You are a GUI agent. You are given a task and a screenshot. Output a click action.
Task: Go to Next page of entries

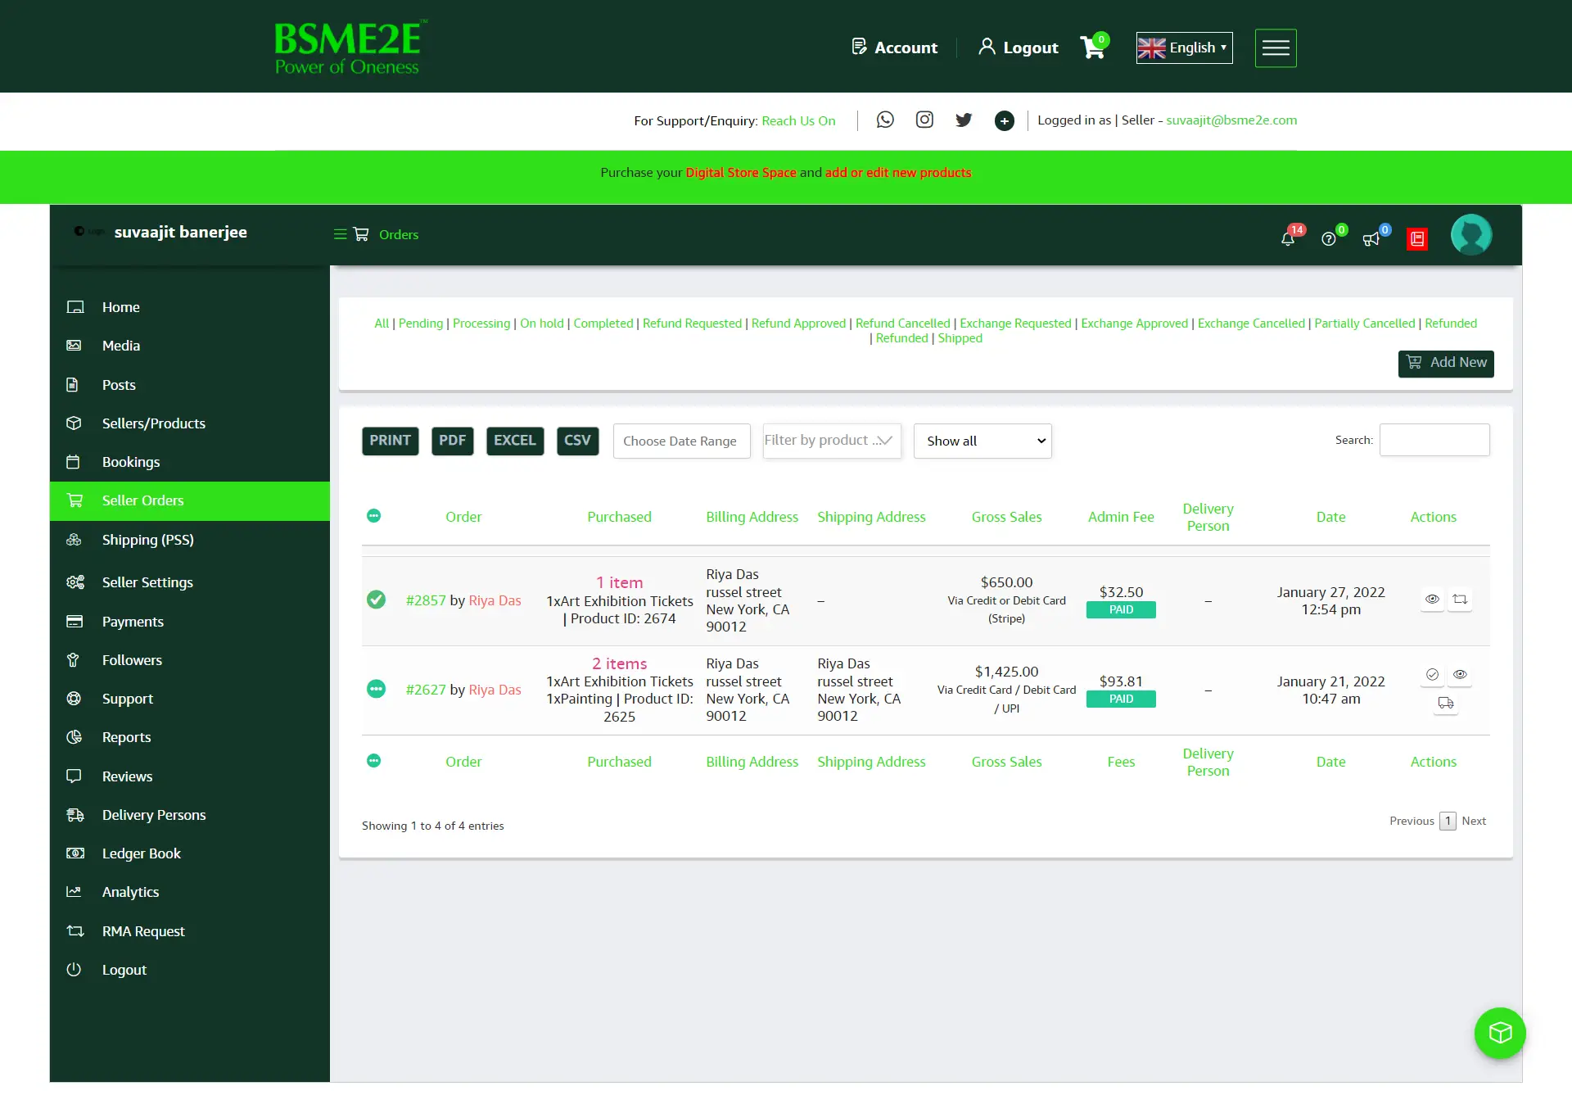click(1474, 821)
